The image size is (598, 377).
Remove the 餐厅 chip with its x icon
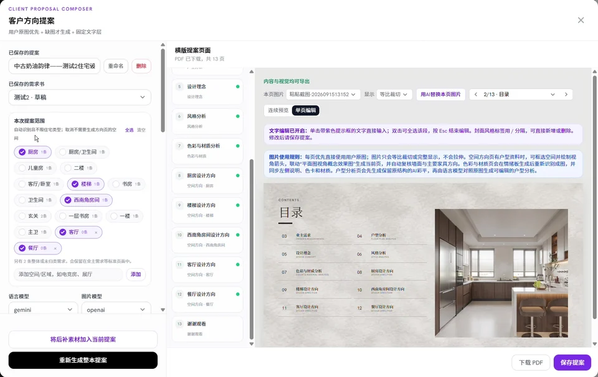pos(55,248)
